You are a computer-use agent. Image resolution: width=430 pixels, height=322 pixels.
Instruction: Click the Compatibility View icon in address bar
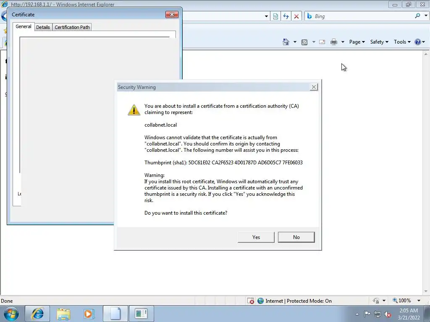coord(275,16)
